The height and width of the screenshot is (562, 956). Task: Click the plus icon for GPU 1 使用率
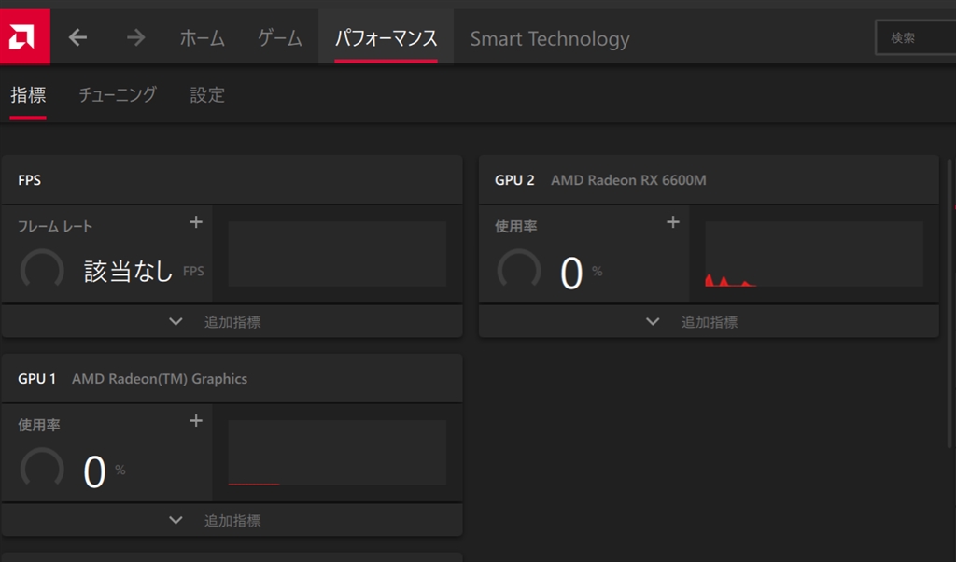(x=196, y=421)
